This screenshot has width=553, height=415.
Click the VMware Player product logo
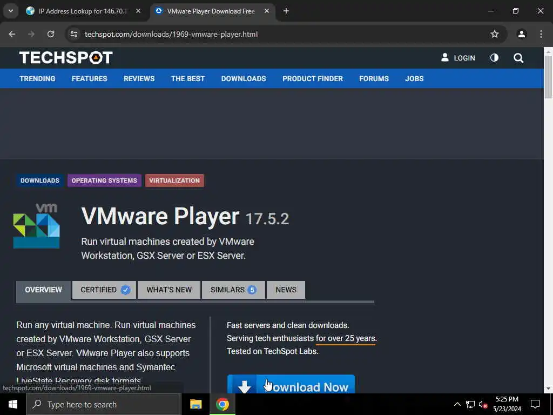[x=36, y=226]
